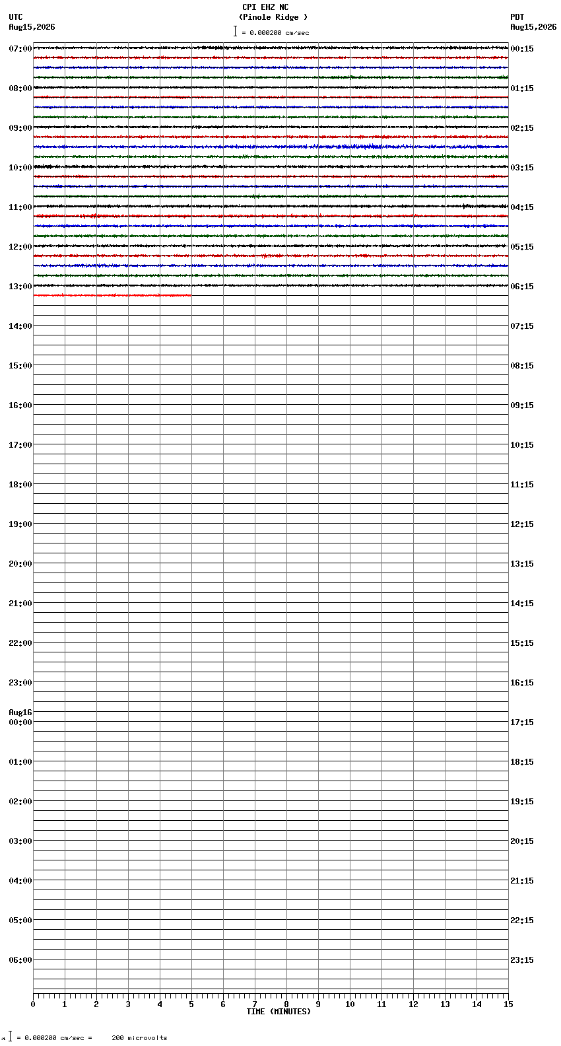Click the 20:00 UTC row label

(x=20, y=564)
